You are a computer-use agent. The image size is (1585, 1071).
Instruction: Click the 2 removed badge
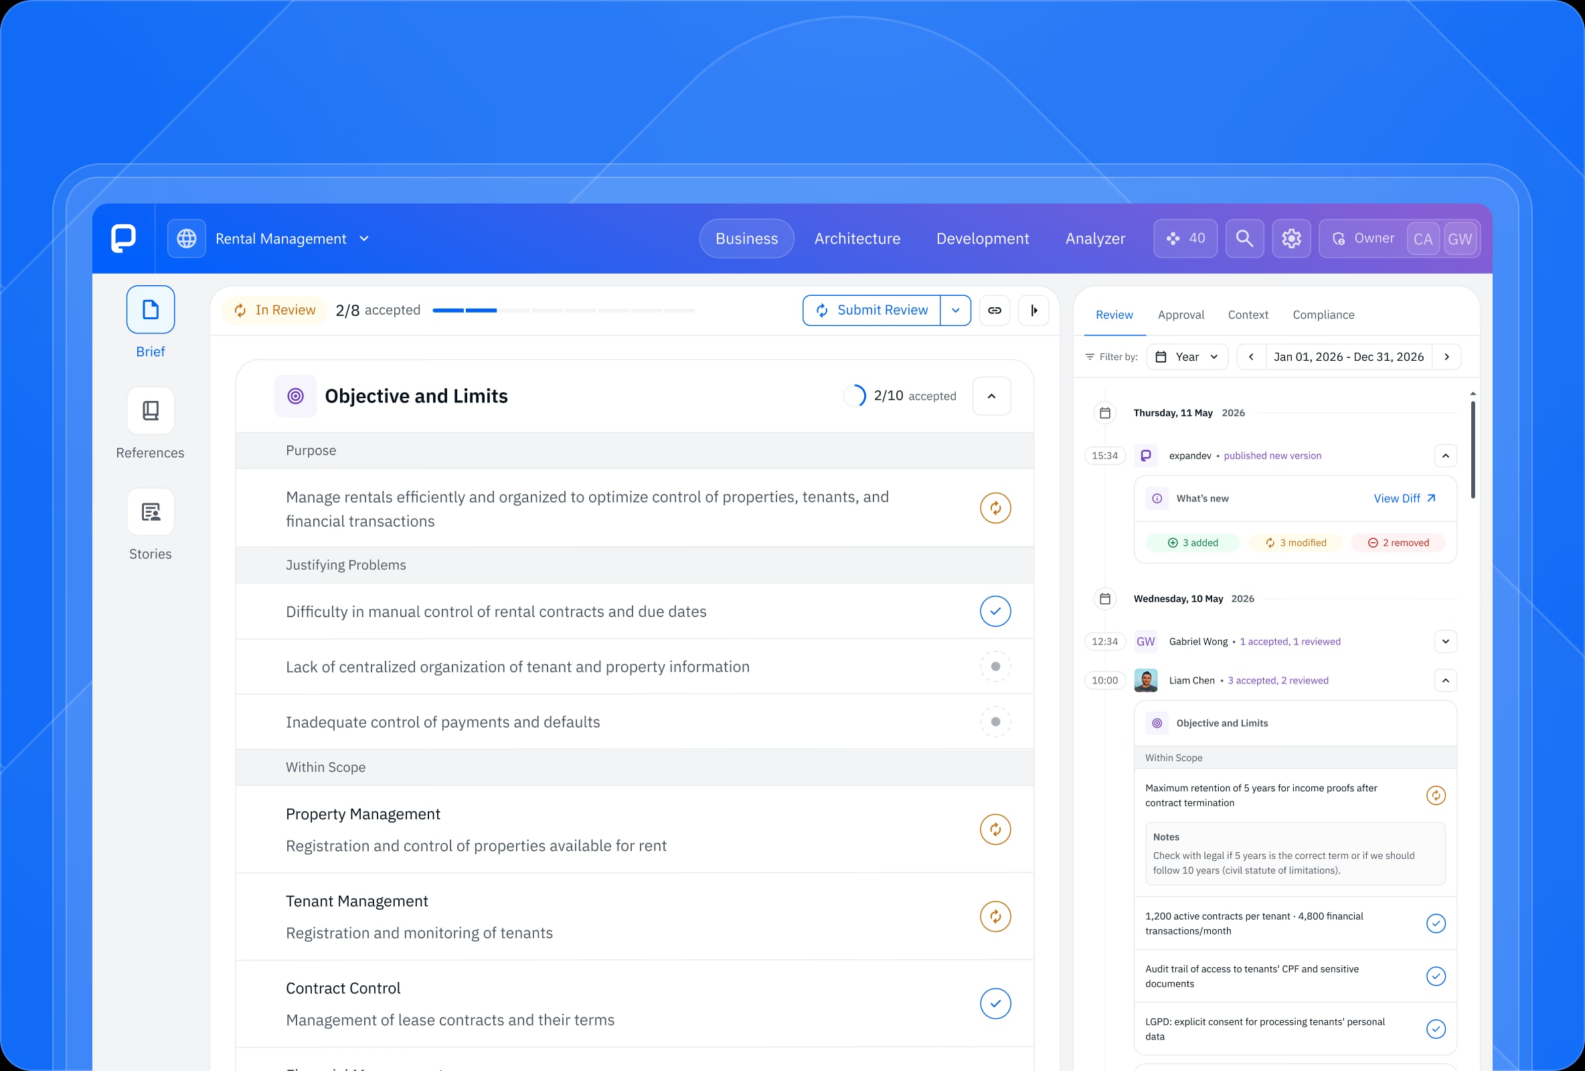coord(1398,543)
